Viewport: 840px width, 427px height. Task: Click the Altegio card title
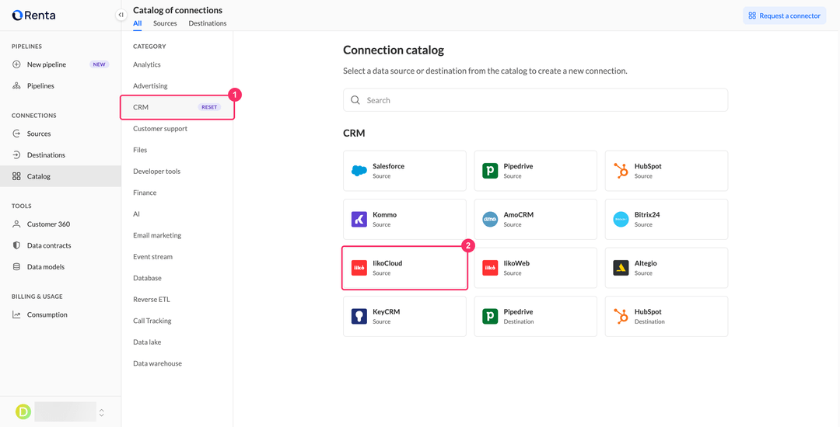point(646,263)
